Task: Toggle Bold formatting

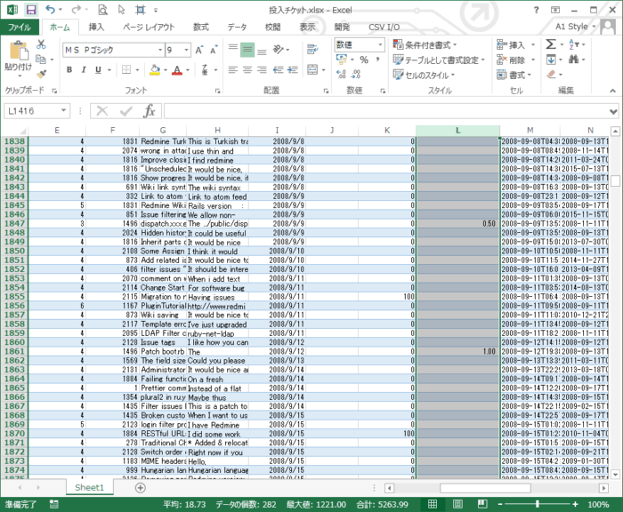Action: tap(69, 70)
